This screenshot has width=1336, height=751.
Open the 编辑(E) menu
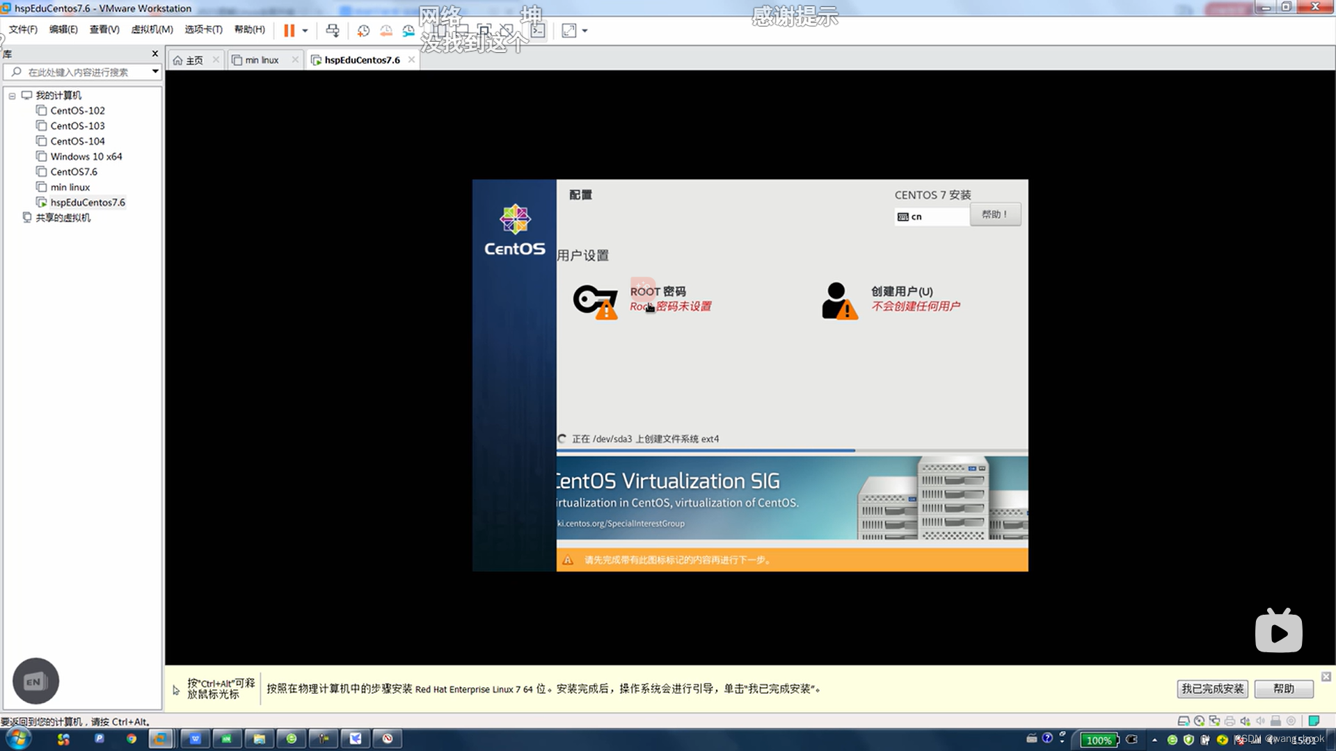[x=63, y=29]
